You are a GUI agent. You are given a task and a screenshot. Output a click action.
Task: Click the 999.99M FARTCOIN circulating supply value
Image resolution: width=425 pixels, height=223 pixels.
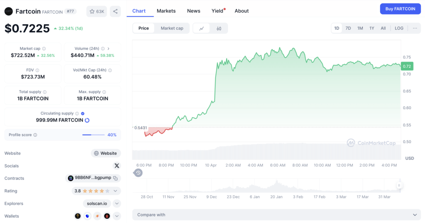coord(60,120)
